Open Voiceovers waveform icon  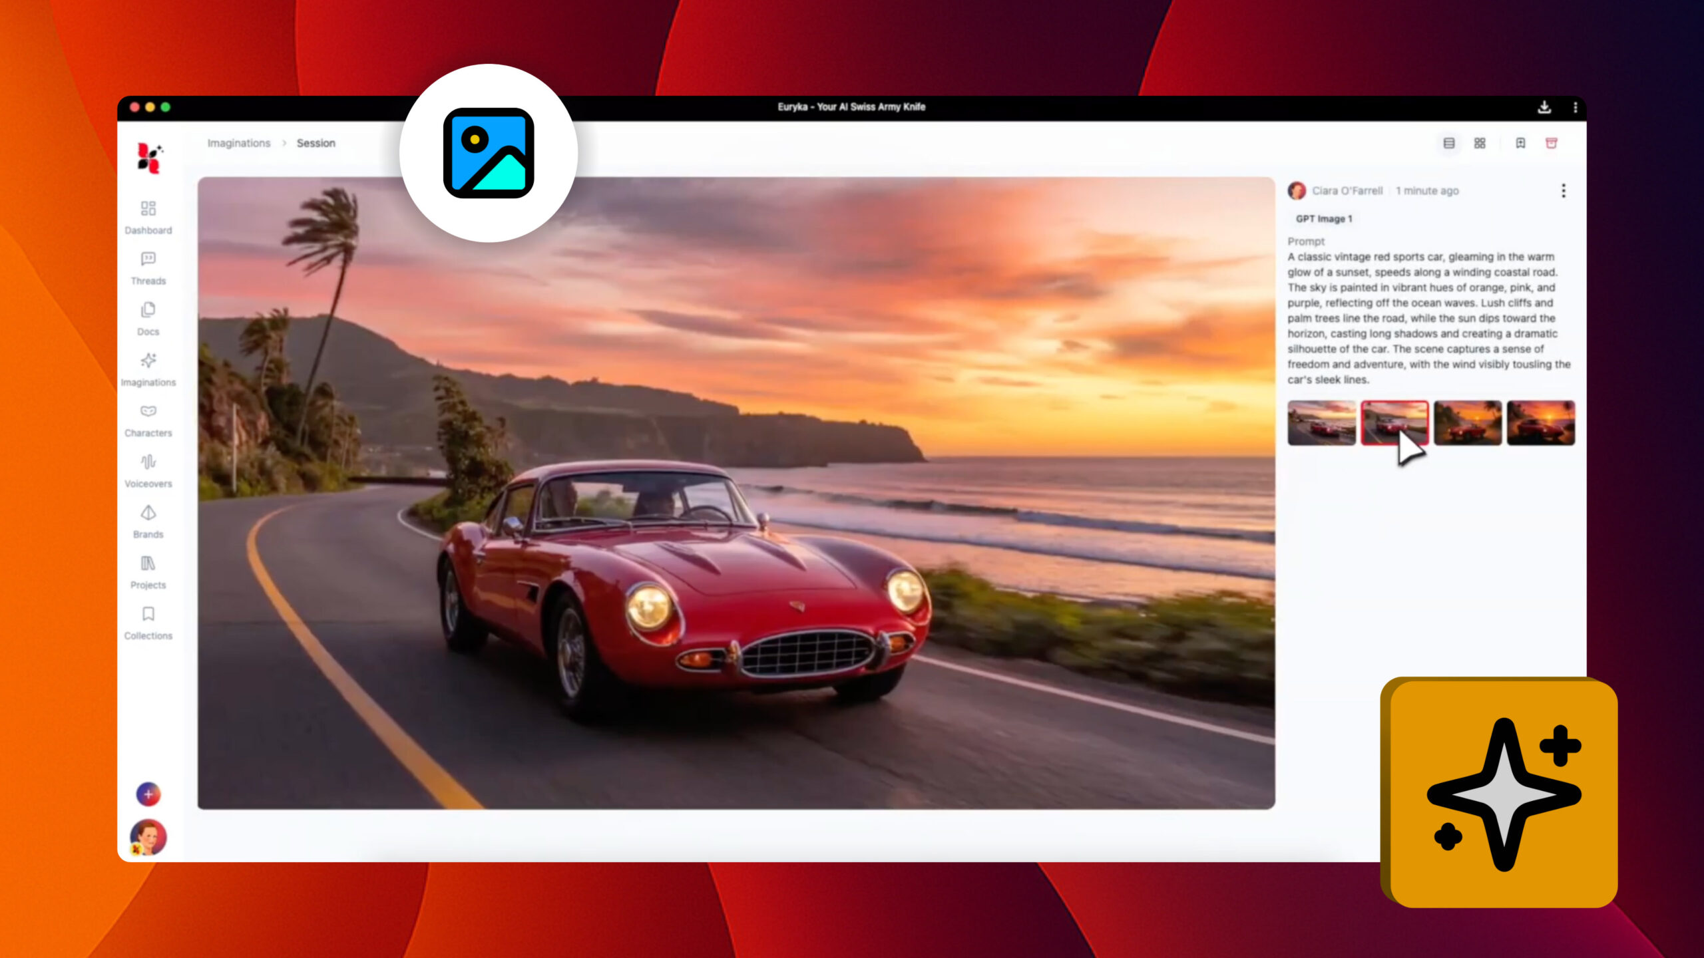148,462
